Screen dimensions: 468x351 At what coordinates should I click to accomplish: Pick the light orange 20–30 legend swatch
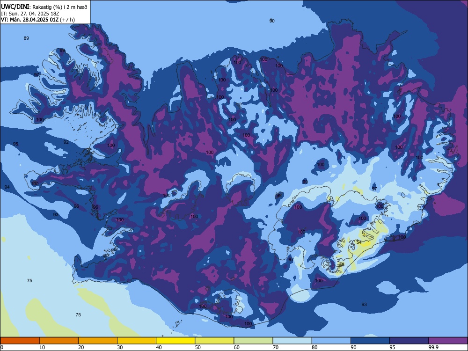tap(98, 341)
